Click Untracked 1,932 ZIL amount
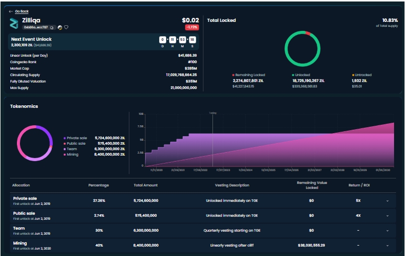The width and height of the screenshot is (405, 256). coord(359,81)
